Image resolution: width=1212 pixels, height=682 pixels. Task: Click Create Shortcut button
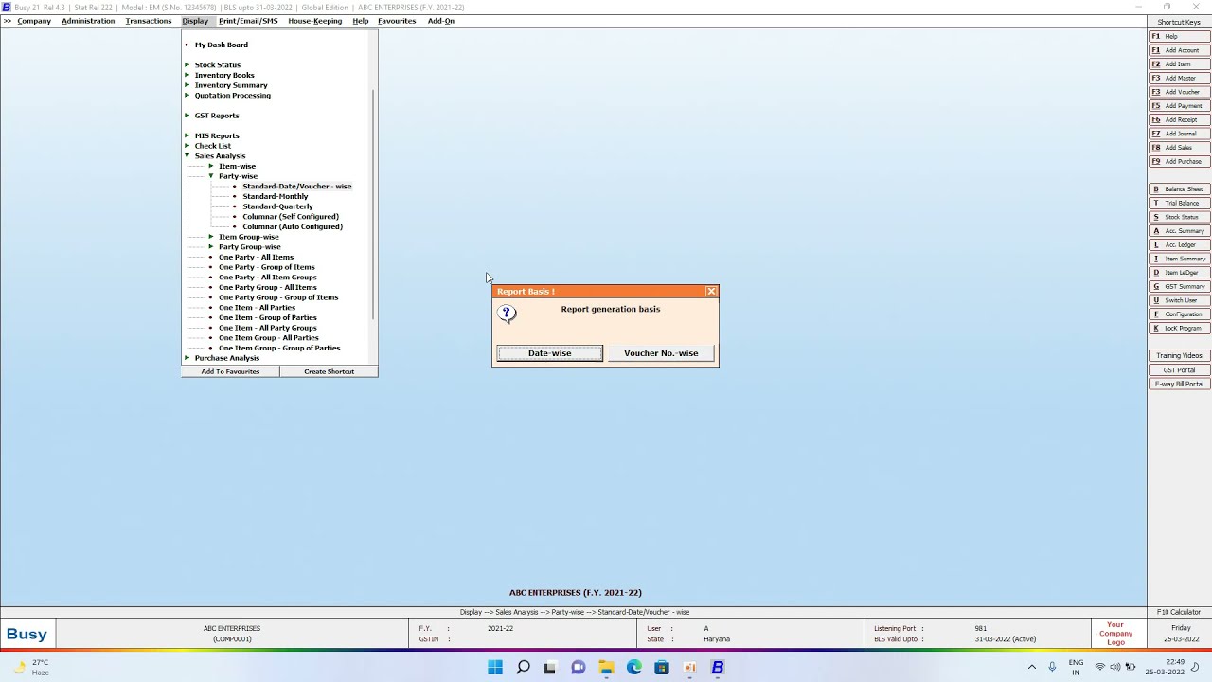[x=329, y=371]
